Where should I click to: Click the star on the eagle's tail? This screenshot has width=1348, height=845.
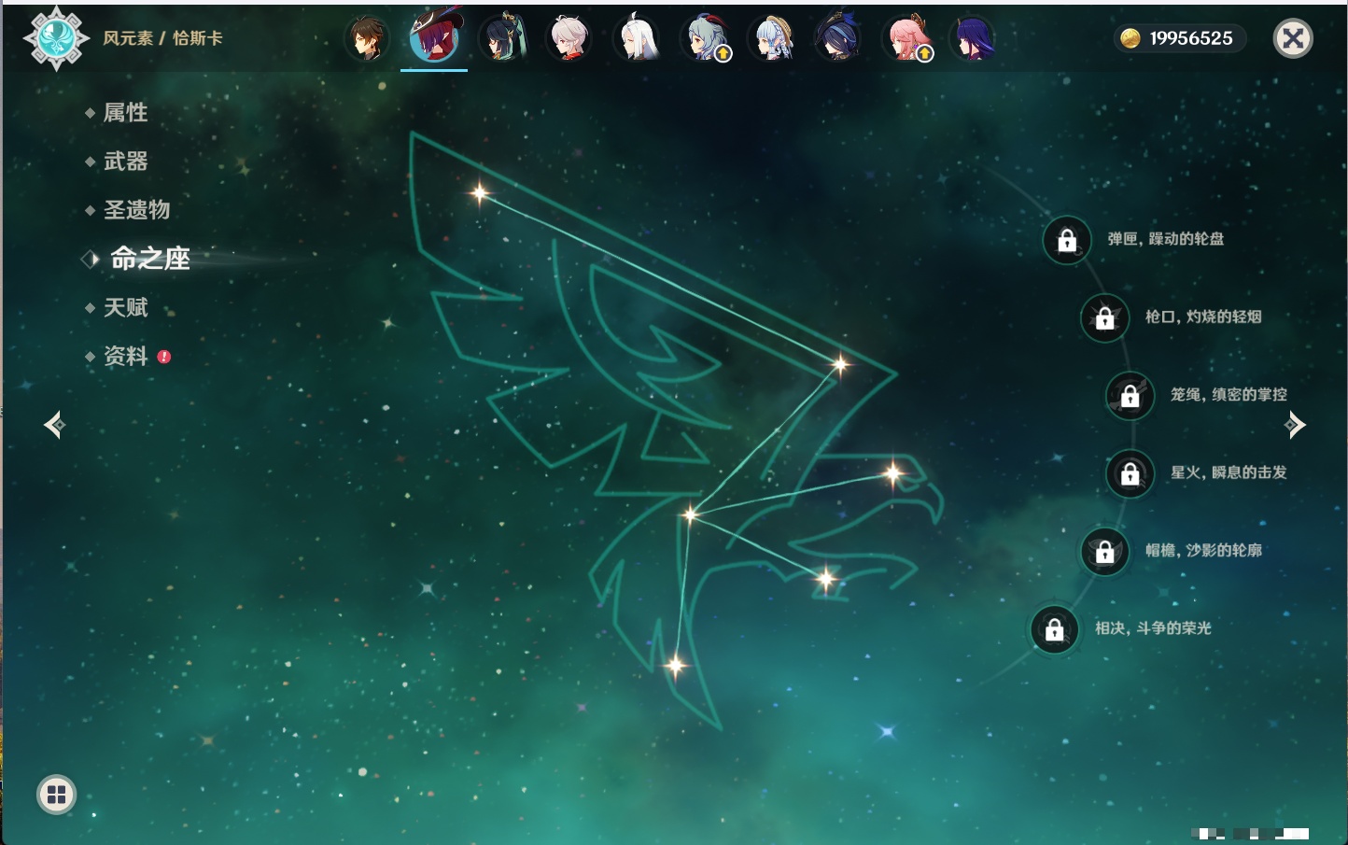pyautogui.click(x=676, y=666)
